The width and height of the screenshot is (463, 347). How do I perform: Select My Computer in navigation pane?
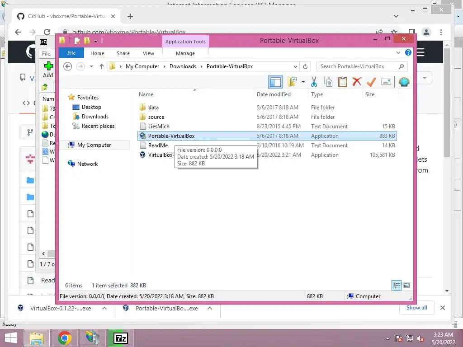[x=94, y=145]
